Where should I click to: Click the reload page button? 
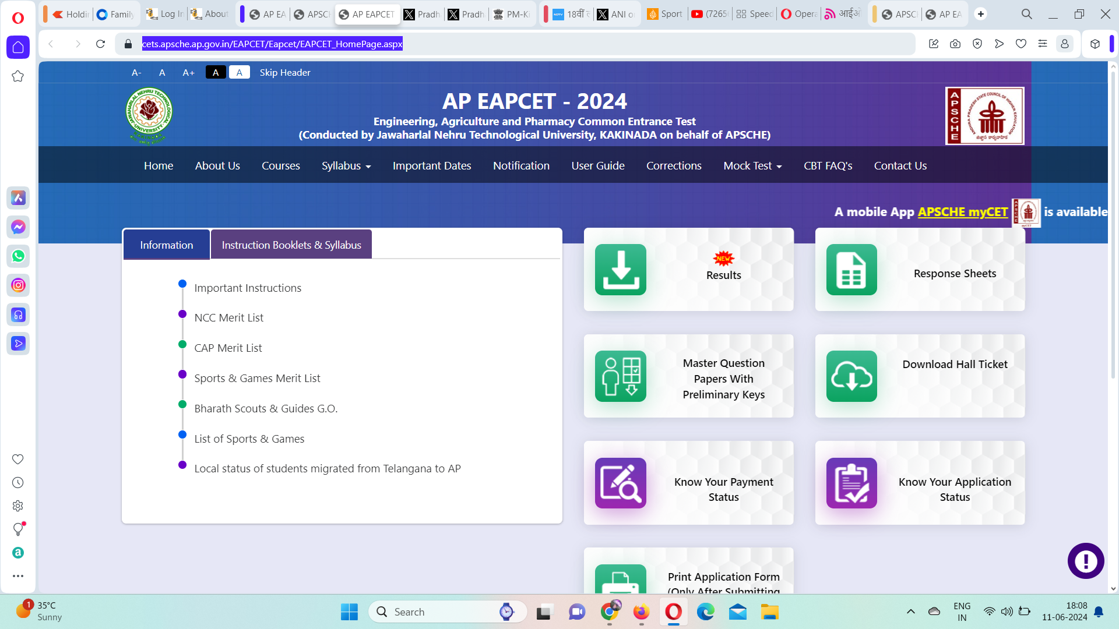(100, 44)
